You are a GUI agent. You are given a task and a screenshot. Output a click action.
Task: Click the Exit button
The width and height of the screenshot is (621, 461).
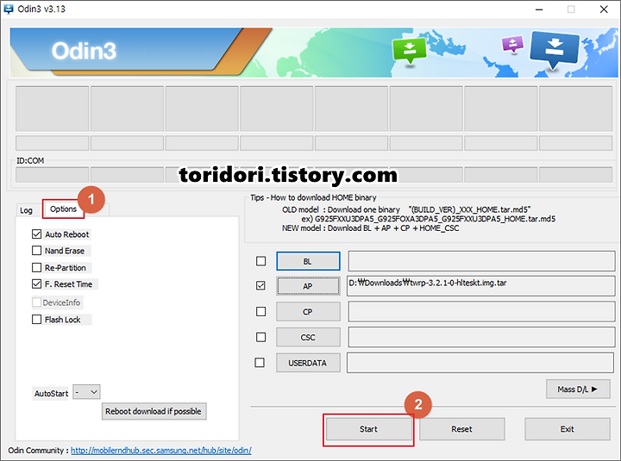tap(568, 429)
